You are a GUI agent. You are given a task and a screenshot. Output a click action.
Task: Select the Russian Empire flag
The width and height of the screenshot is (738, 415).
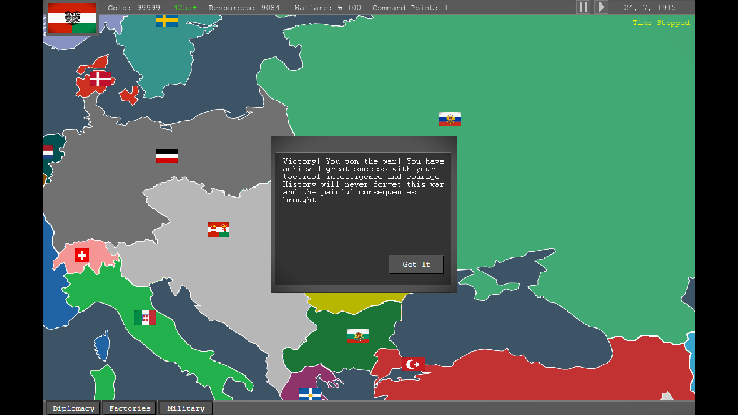pos(450,119)
